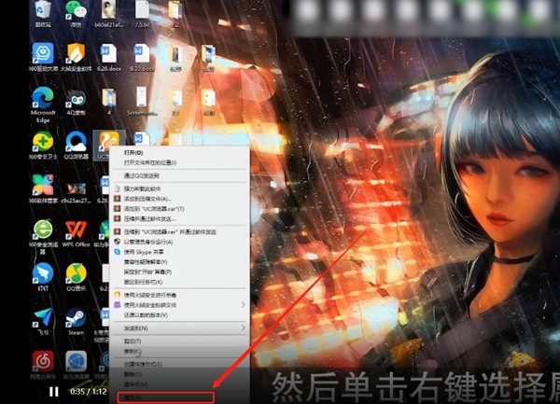The height and width of the screenshot is (404, 560).
Task: Choose 还原以前的版本(V) menu entry
Action: (x=179, y=315)
